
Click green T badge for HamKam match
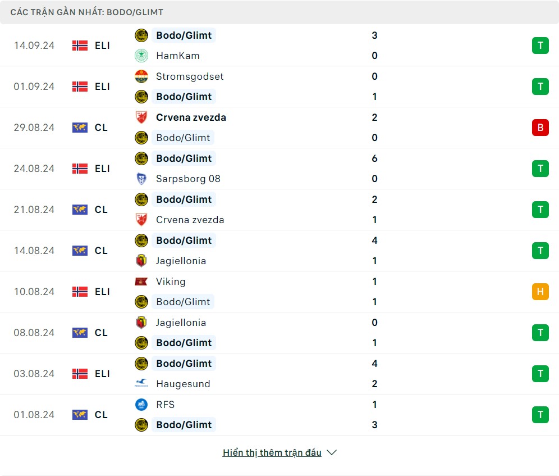[540, 46]
